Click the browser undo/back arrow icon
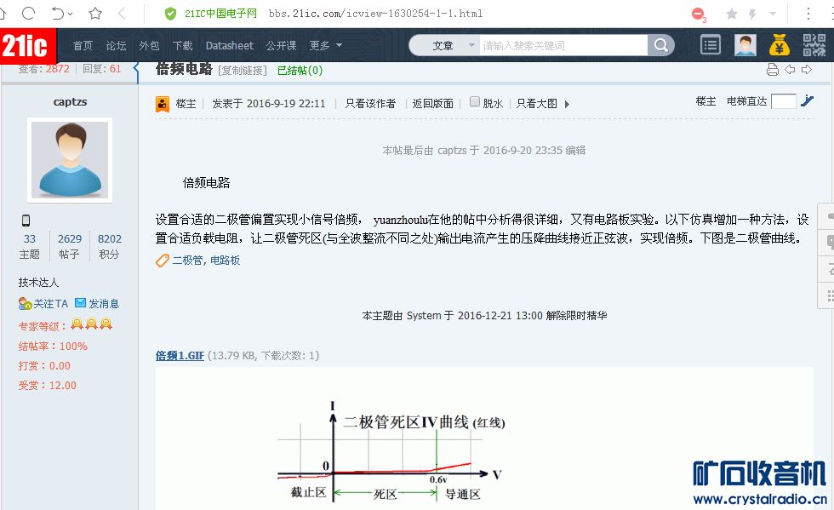The width and height of the screenshot is (834, 510). click(x=58, y=14)
